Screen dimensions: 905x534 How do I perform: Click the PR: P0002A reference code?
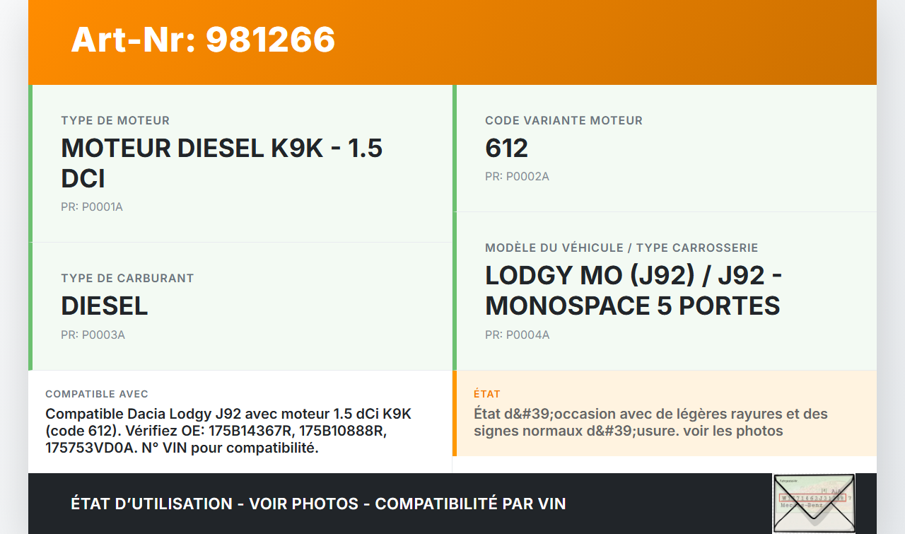coord(517,177)
